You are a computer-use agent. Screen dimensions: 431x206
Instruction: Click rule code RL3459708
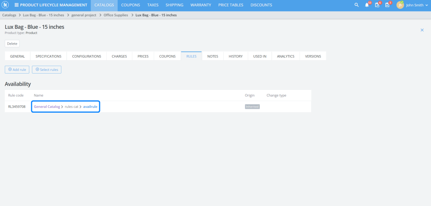coord(17,107)
